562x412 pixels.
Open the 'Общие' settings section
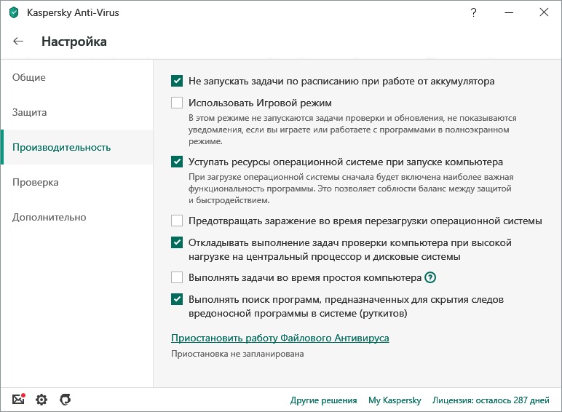[77, 77]
